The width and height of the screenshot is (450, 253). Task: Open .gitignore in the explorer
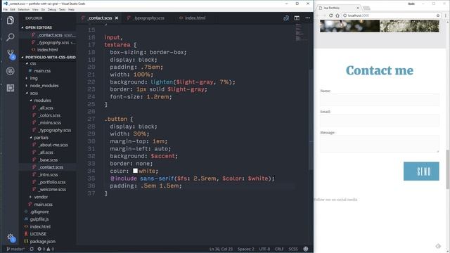click(x=39, y=212)
